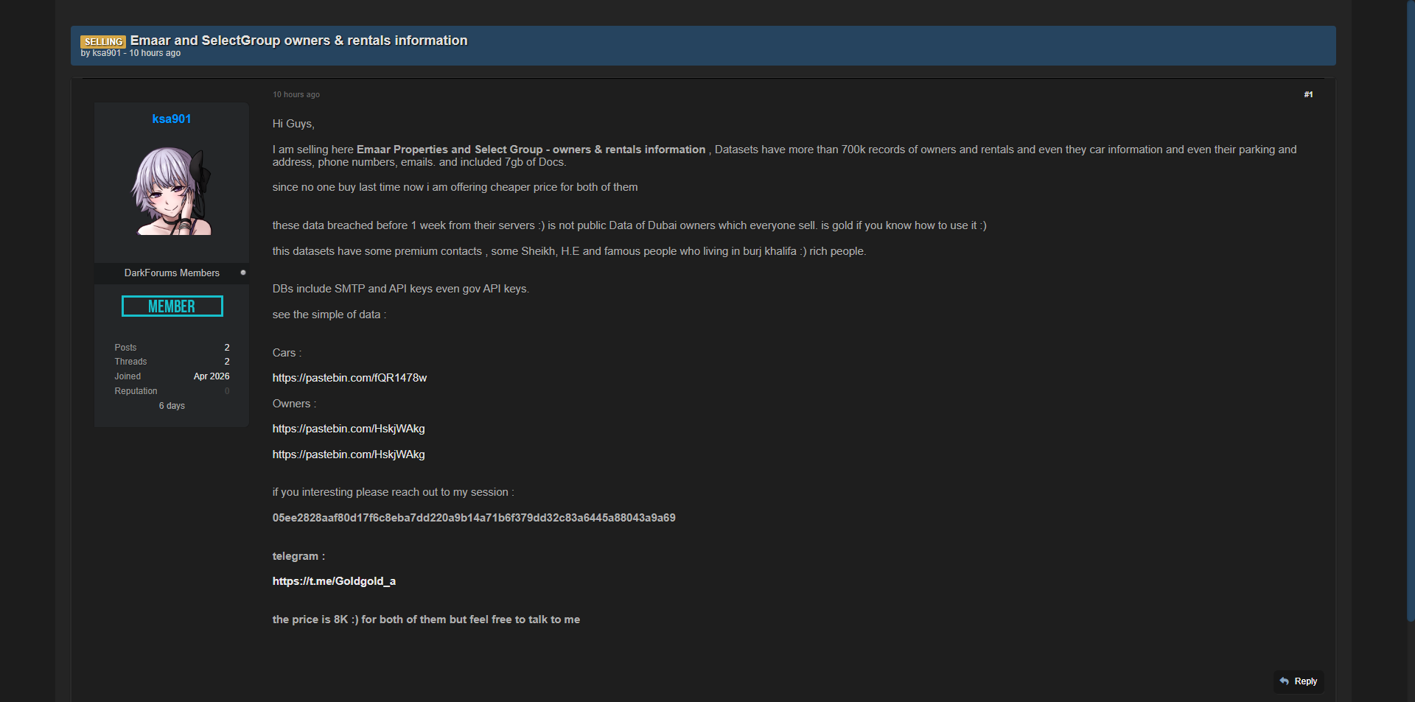Click the Reputation score value
The width and height of the screenshot is (1415, 702).
227,391
